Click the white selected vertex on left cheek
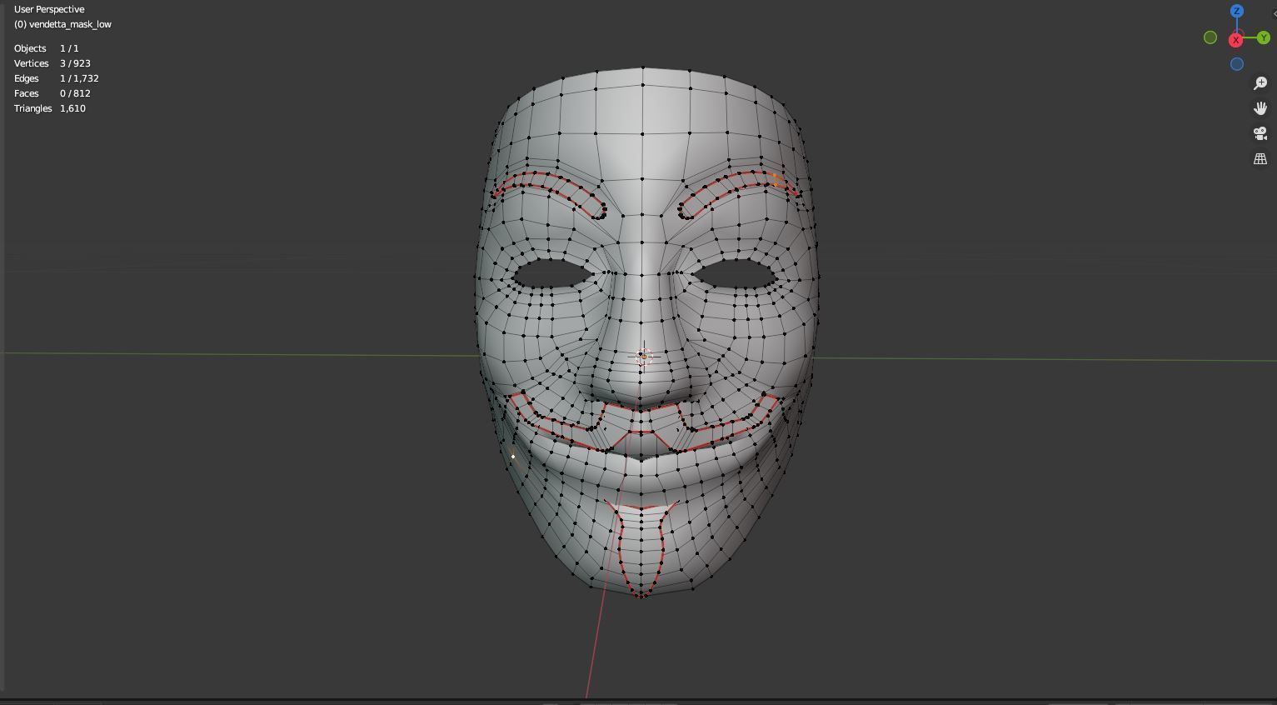This screenshot has height=705, width=1277. click(513, 457)
